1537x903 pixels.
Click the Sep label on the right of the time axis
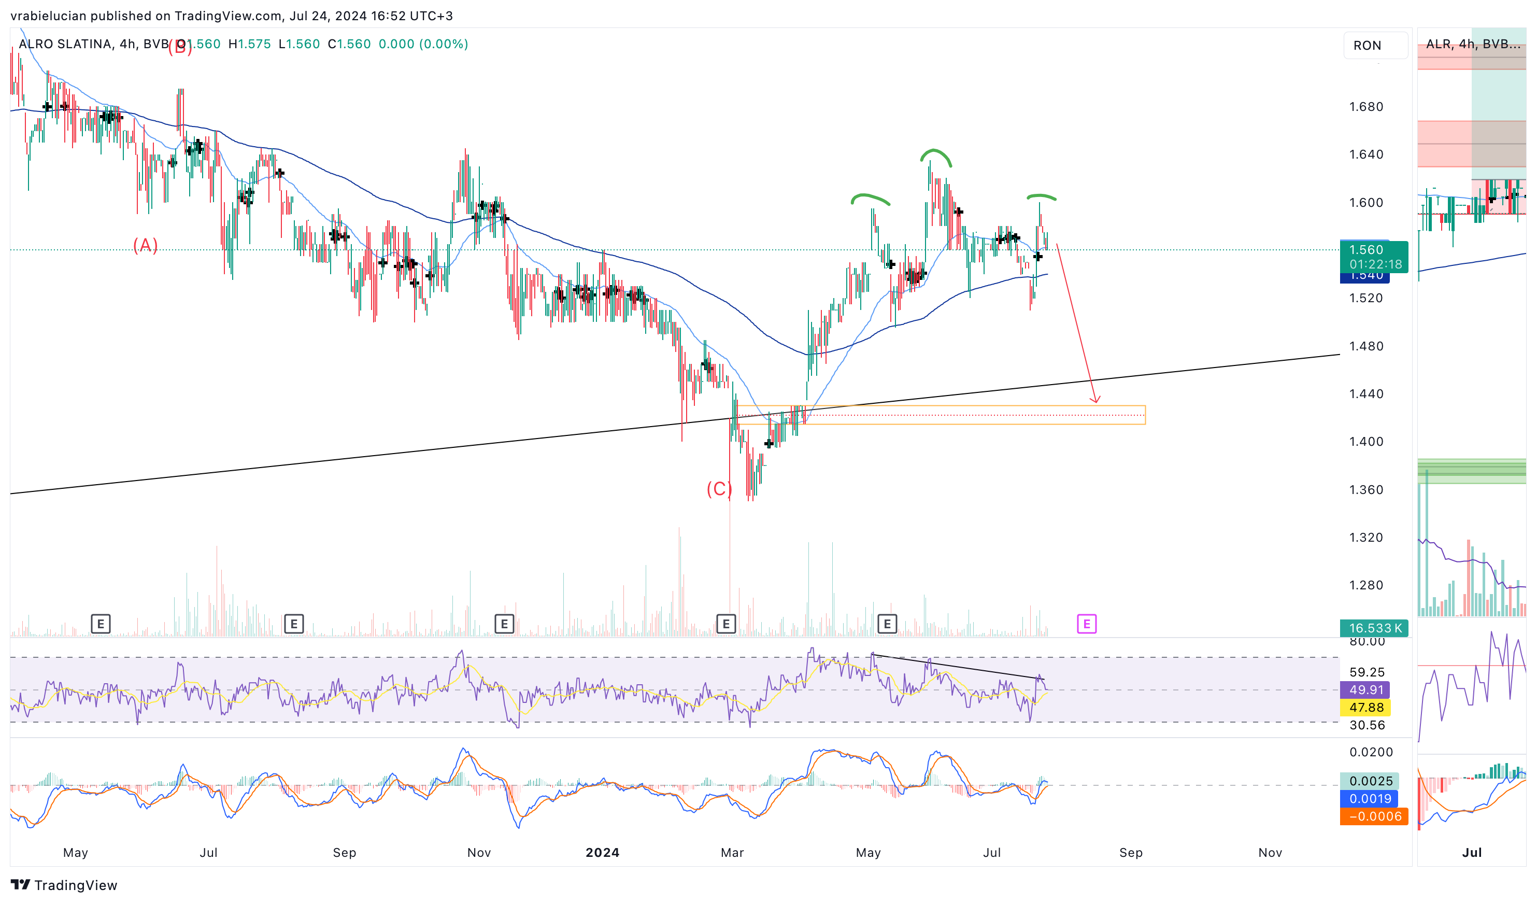(1131, 853)
